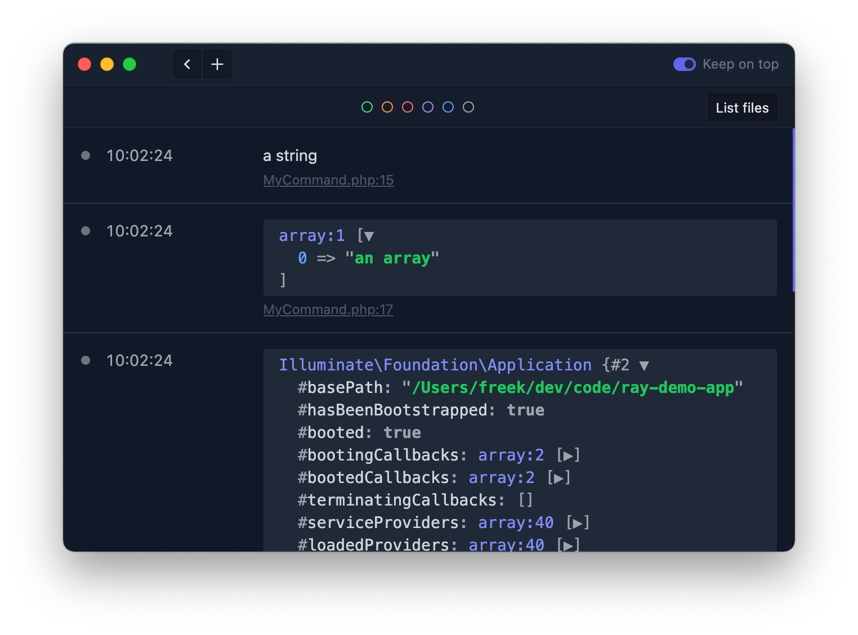Minimize the window with the yellow button
Image resolution: width=858 pixels, height=635 pixels.
[x=107, y=64]
